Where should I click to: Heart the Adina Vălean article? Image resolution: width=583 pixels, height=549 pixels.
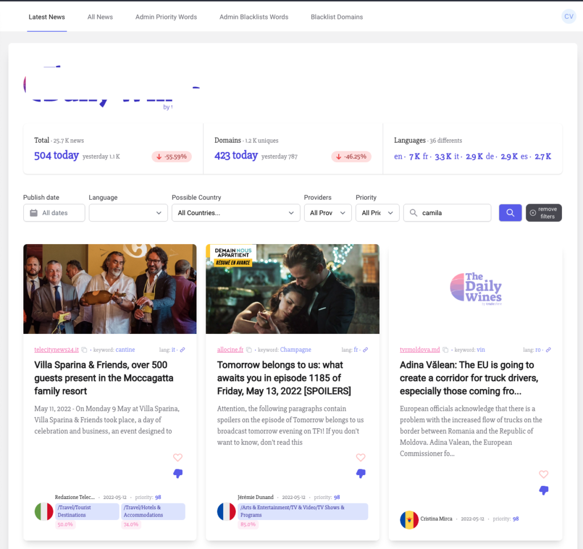pos(544,474)
